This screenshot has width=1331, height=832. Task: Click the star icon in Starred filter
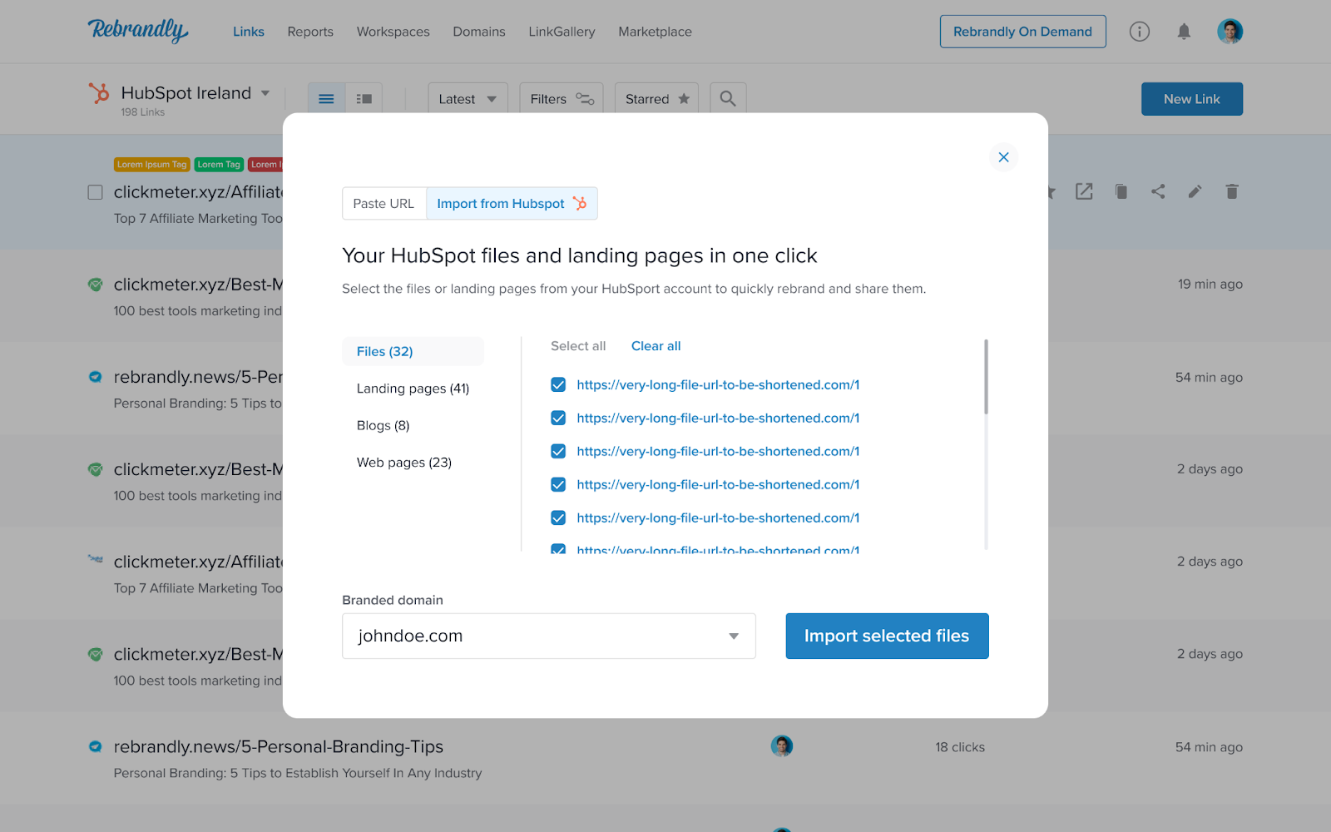(x=684, y=99)
